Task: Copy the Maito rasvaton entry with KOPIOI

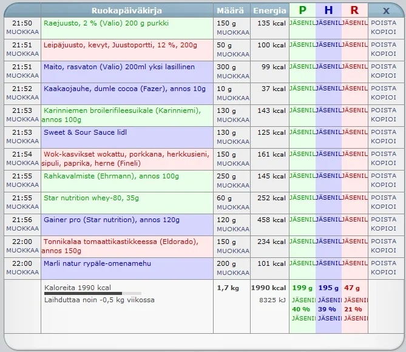Action: 383,76
